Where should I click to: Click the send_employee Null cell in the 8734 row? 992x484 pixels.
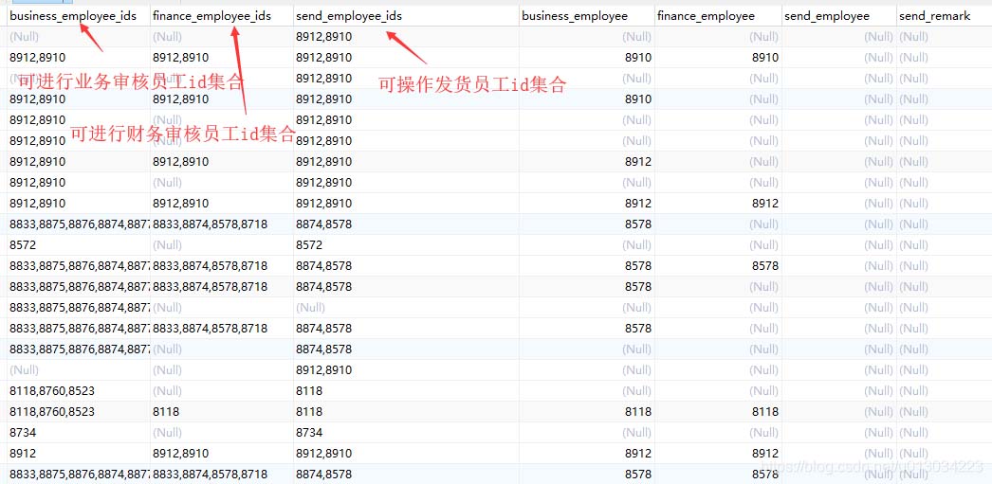(x=839, y=433)
